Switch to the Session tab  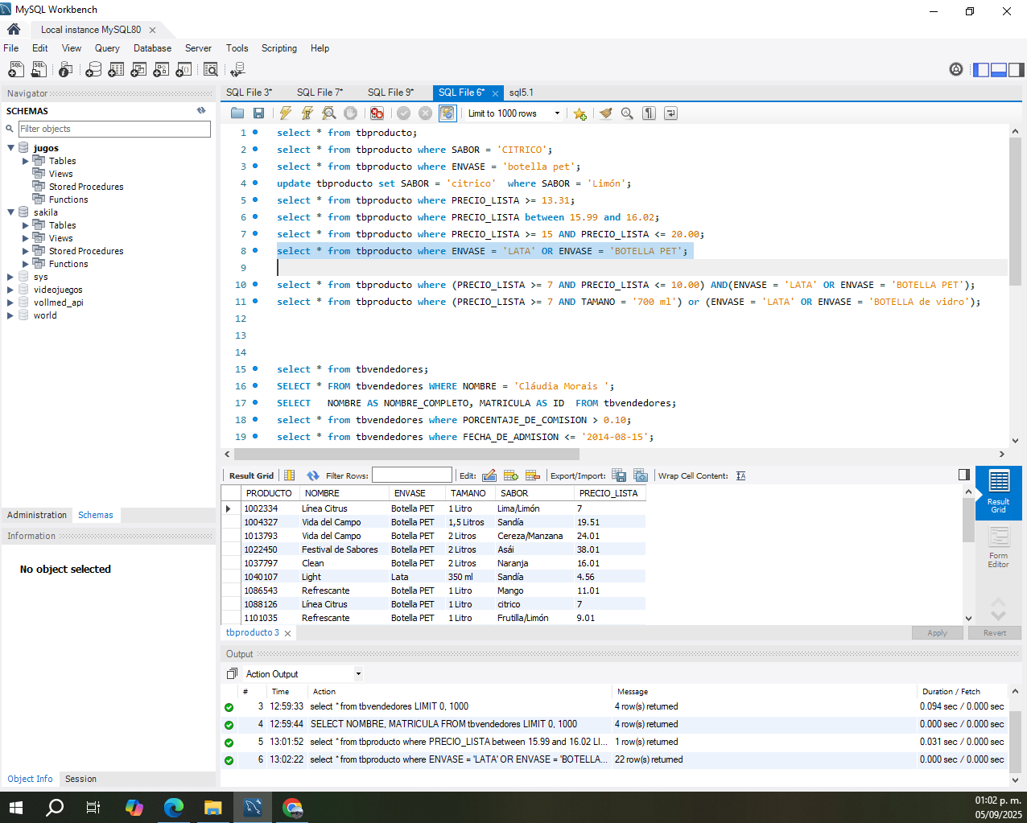(80, 779)
